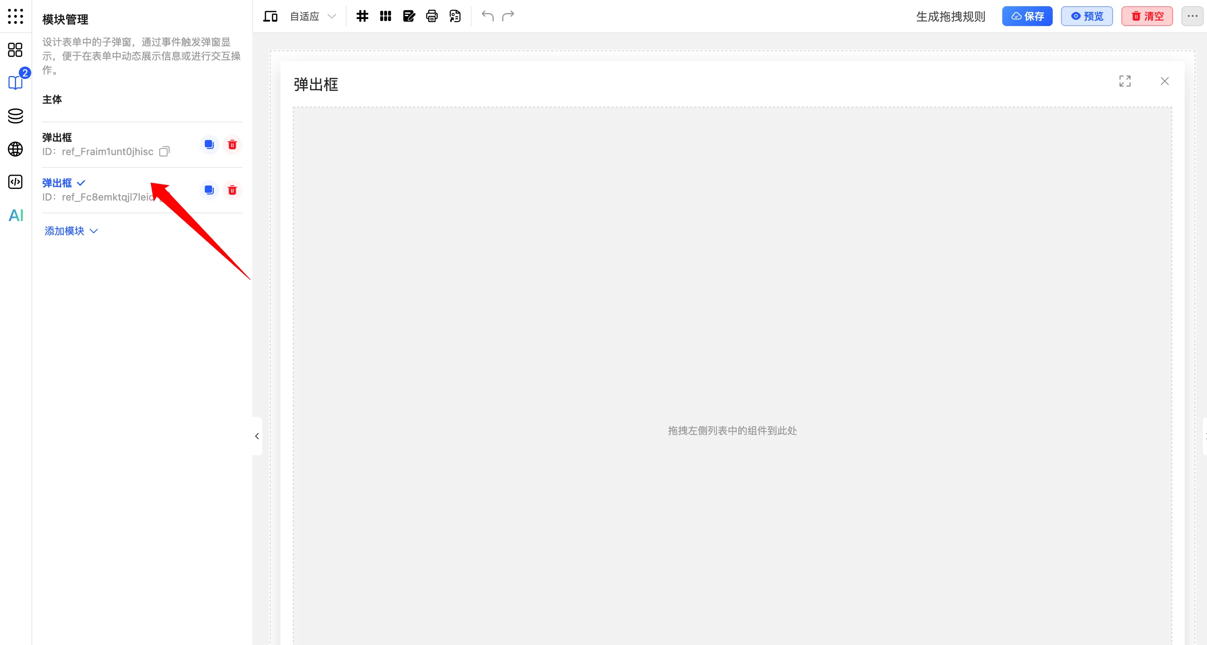This screenshot has width=1207, height=645.
Task: Delete the second 弹出框 module
Action: 233,190
